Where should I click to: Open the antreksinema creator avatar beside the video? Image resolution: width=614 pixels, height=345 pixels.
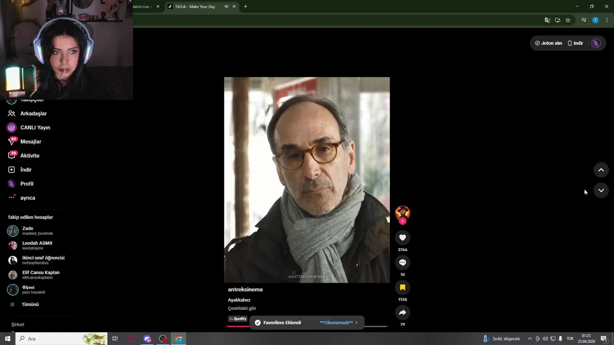[402, 213]
